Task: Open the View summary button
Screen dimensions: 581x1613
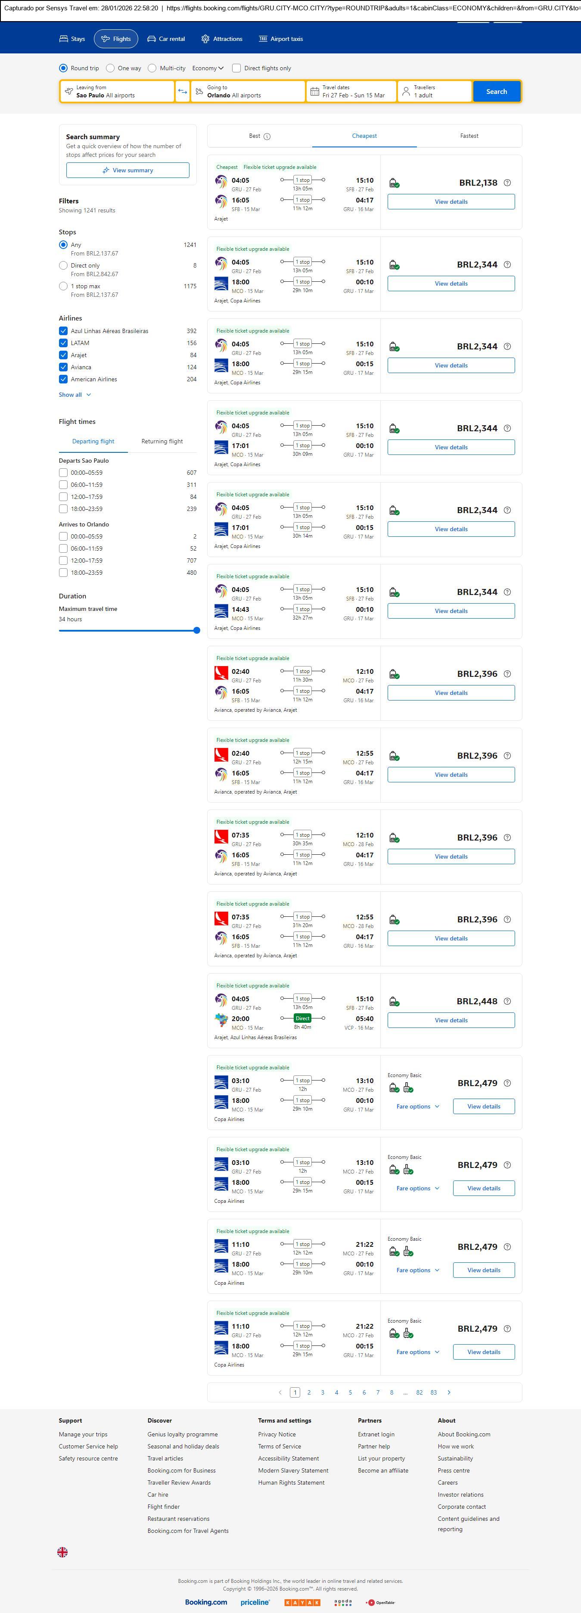Action: click(x=128, y=170)
